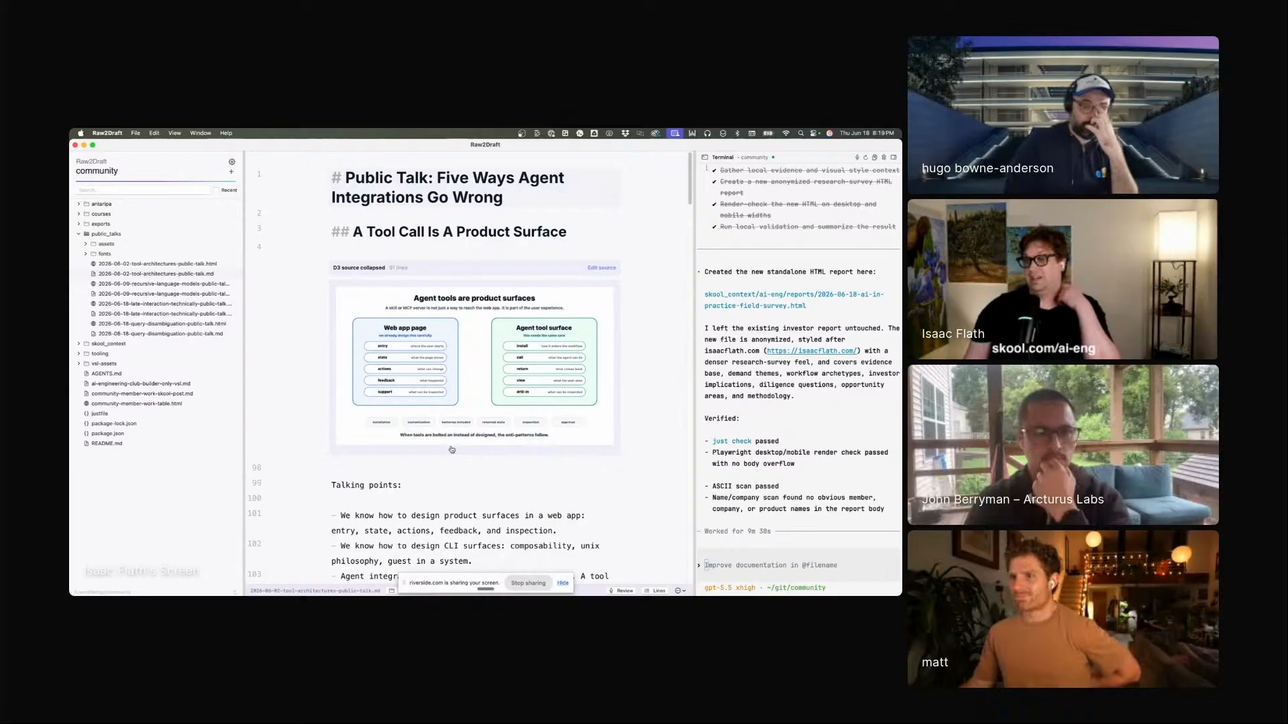Click the Wi-Fi icon in the menu bar
The height and width of the screenshot is (724, 1288).
[x=786, y=133]
